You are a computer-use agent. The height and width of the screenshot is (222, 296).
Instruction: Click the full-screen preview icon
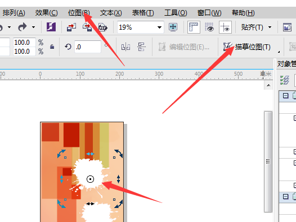click(173, 27)
